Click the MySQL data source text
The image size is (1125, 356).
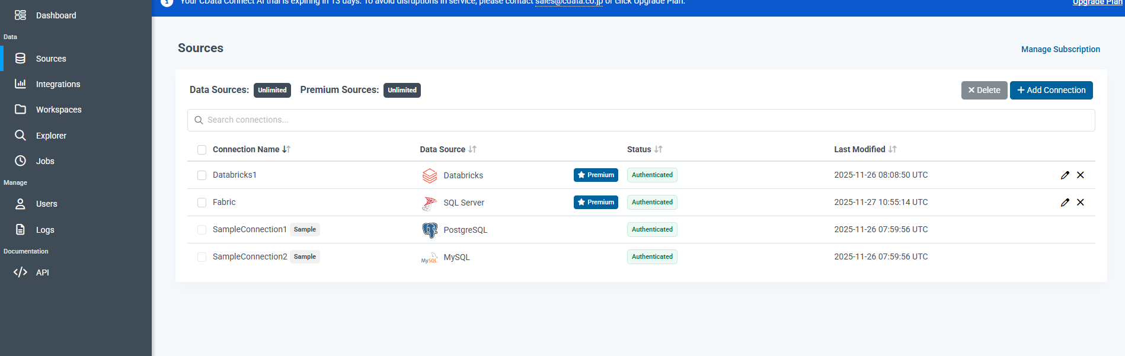click(x=456, y=257)
